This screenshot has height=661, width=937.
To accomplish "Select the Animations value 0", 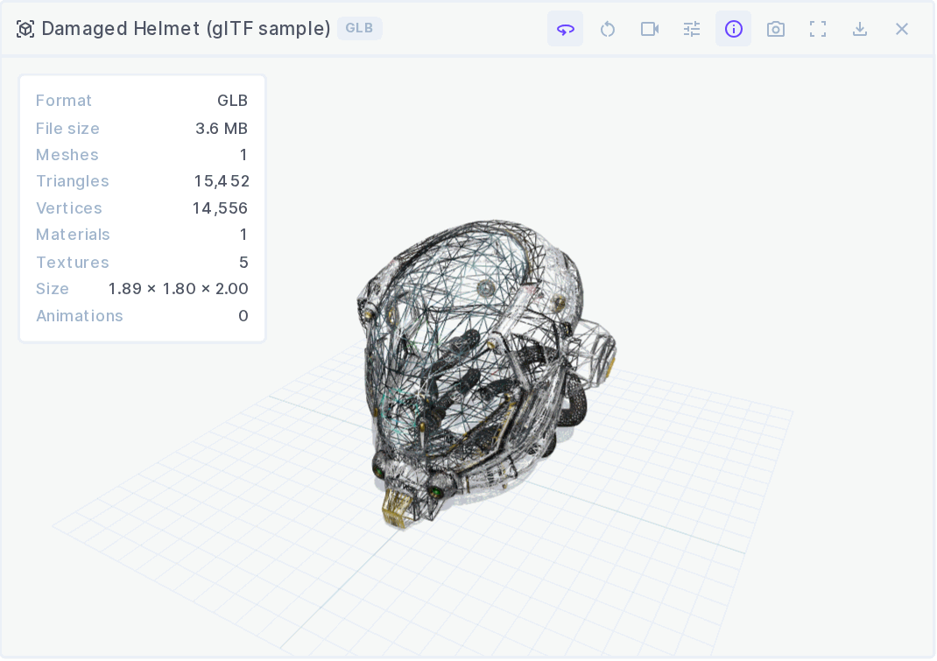I will 243,315.
